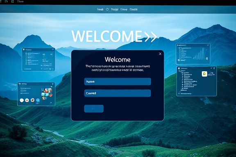236x157 pixels.
Task: Click the title icon of the widget with yellow-green app
Action: pyautogui.click(x=179, y=69)
